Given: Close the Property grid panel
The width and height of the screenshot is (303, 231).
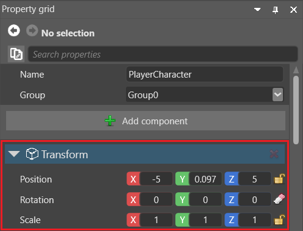Looking at the screenshot, I should point(293,10).
